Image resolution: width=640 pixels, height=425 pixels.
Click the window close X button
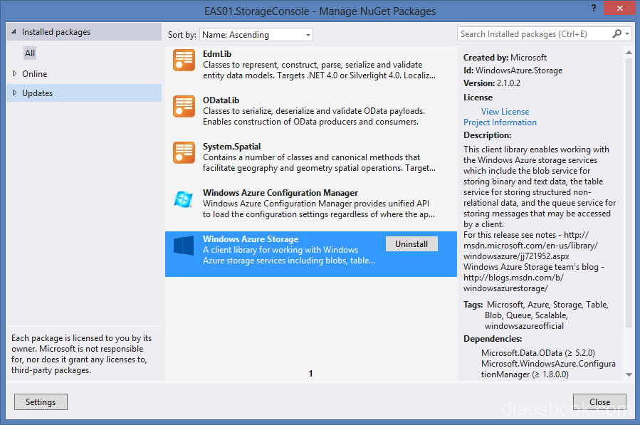tap(619, 8)
